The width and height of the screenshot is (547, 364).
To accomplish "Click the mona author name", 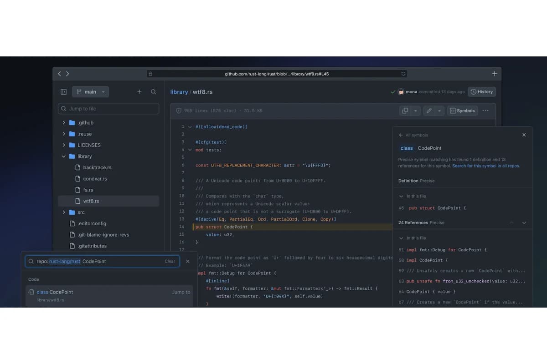I will [x=412, y=92].
